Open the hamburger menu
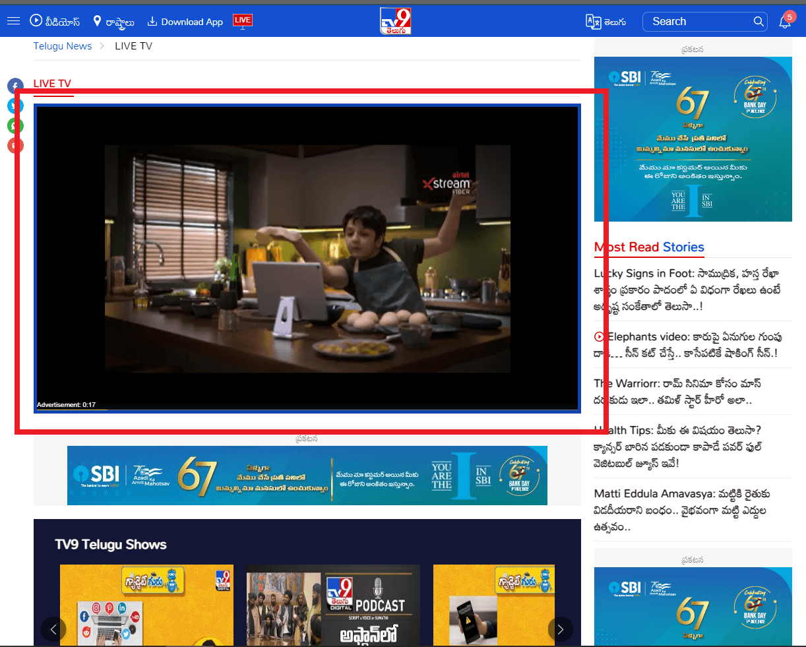 click(x=13, y=21)
